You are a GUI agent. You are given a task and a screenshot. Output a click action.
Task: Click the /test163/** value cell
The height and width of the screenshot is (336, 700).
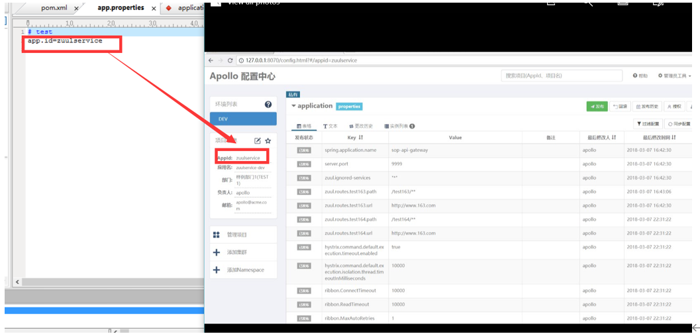point(456,192)
